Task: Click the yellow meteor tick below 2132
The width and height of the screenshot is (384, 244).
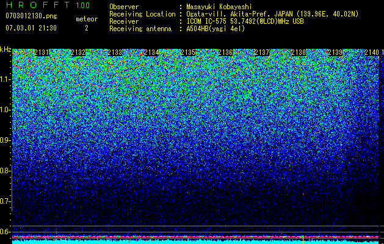Action: pyautogui.click(x=66, y=241)
